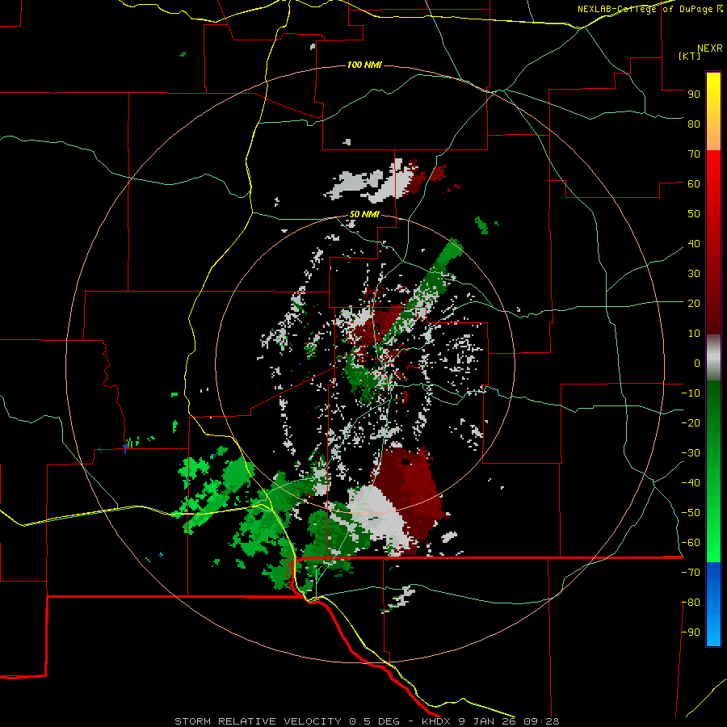Screen dimensions: 727x727
Task: Click the -30 value on the velocity scale
Action: 691,453
